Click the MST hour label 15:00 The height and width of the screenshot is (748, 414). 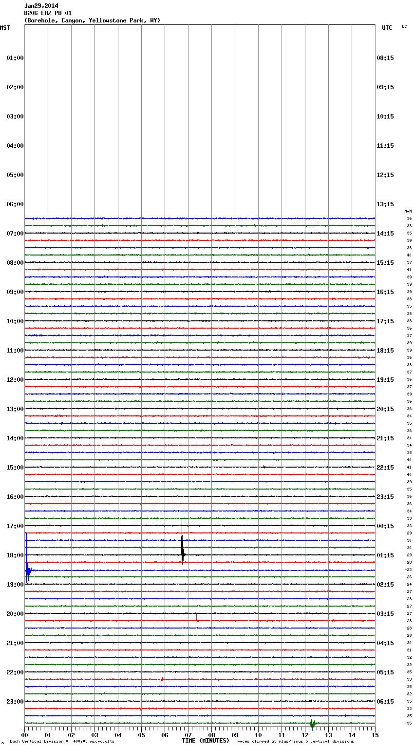pyautogui.click(x=15, y=468)
